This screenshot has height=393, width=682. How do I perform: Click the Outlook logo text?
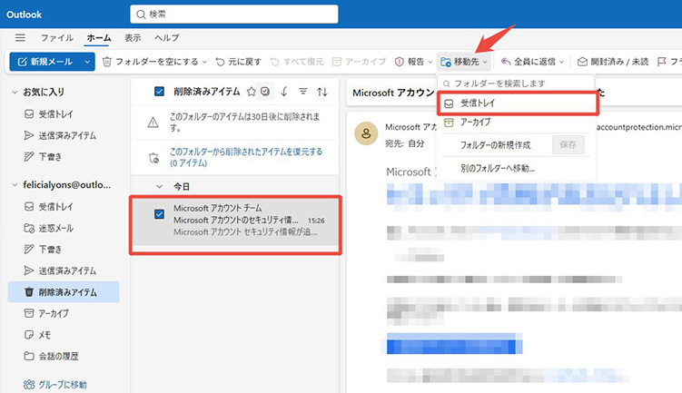coord(24,15)
